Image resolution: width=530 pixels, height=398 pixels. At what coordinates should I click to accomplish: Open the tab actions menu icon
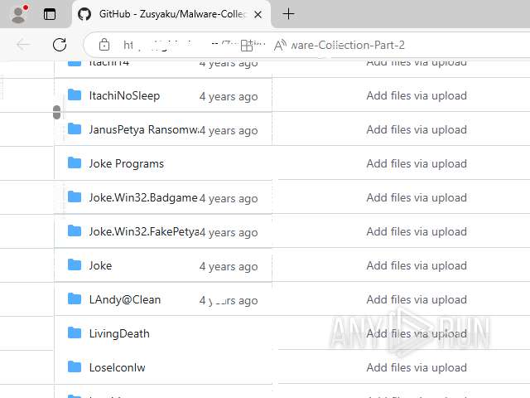point(50,14)
